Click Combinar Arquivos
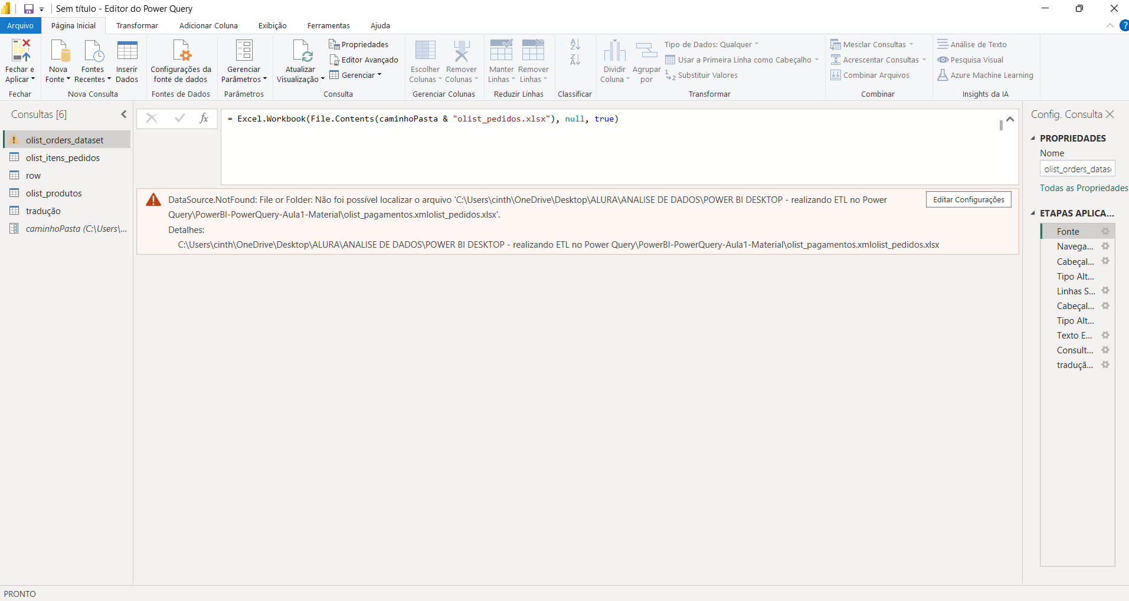Image resolution: width=1129 pixels, height=601 pixels. pos(870,75)
